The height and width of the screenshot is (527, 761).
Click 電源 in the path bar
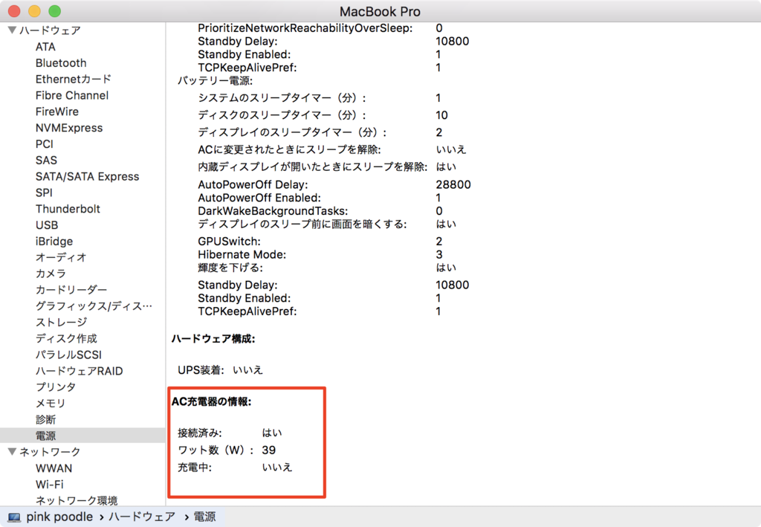click(x=205, y=517)
